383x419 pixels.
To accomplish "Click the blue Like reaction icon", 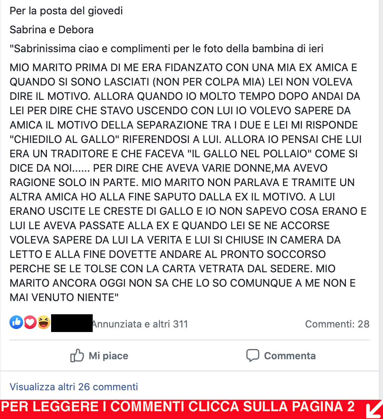I will [x=16, y=322].
